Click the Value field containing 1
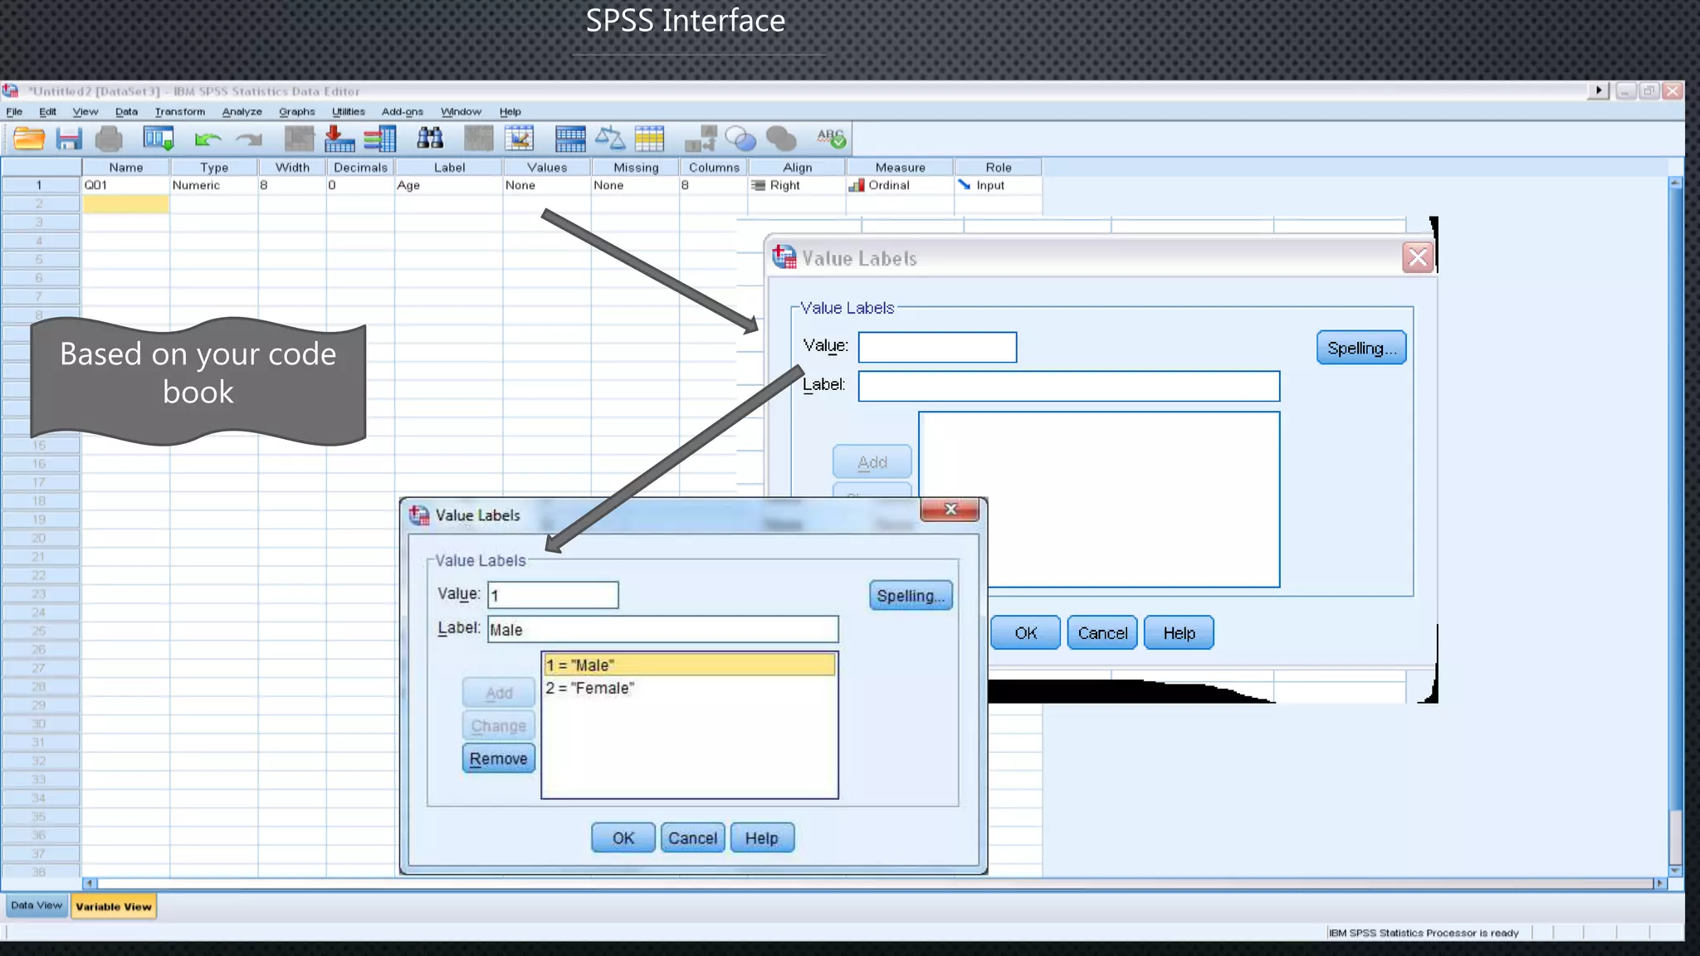This screenshot has width=1700, height=956. coord(553,595)
